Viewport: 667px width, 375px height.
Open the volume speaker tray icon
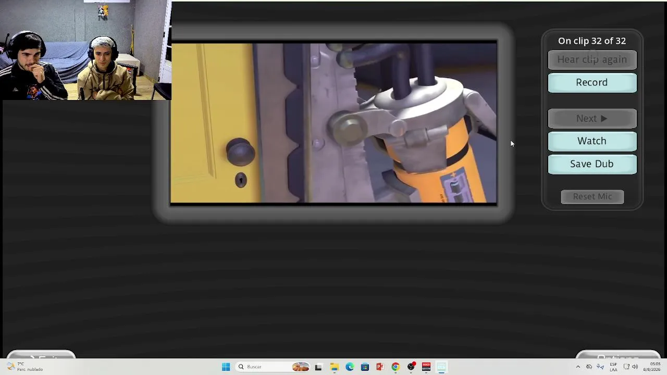pyautogui.click(x=635, y=367)
